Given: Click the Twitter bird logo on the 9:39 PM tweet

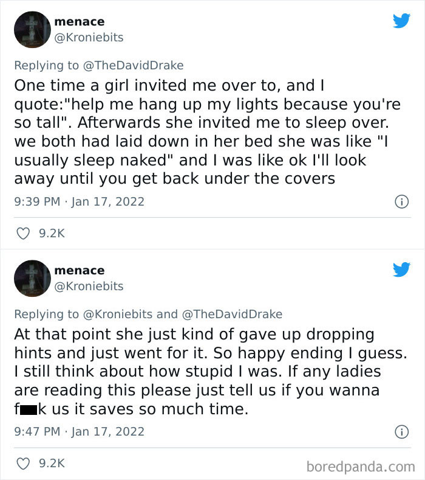Looking at the screenshot, I should (401, 21).
